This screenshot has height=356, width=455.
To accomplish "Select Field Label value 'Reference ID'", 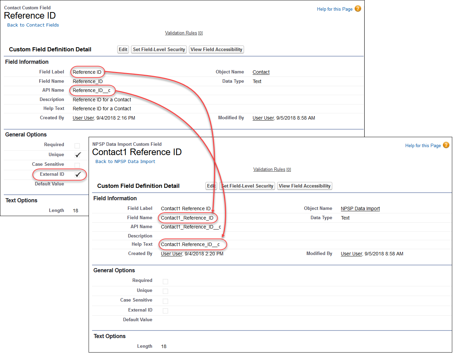I will tap(87, 72).
